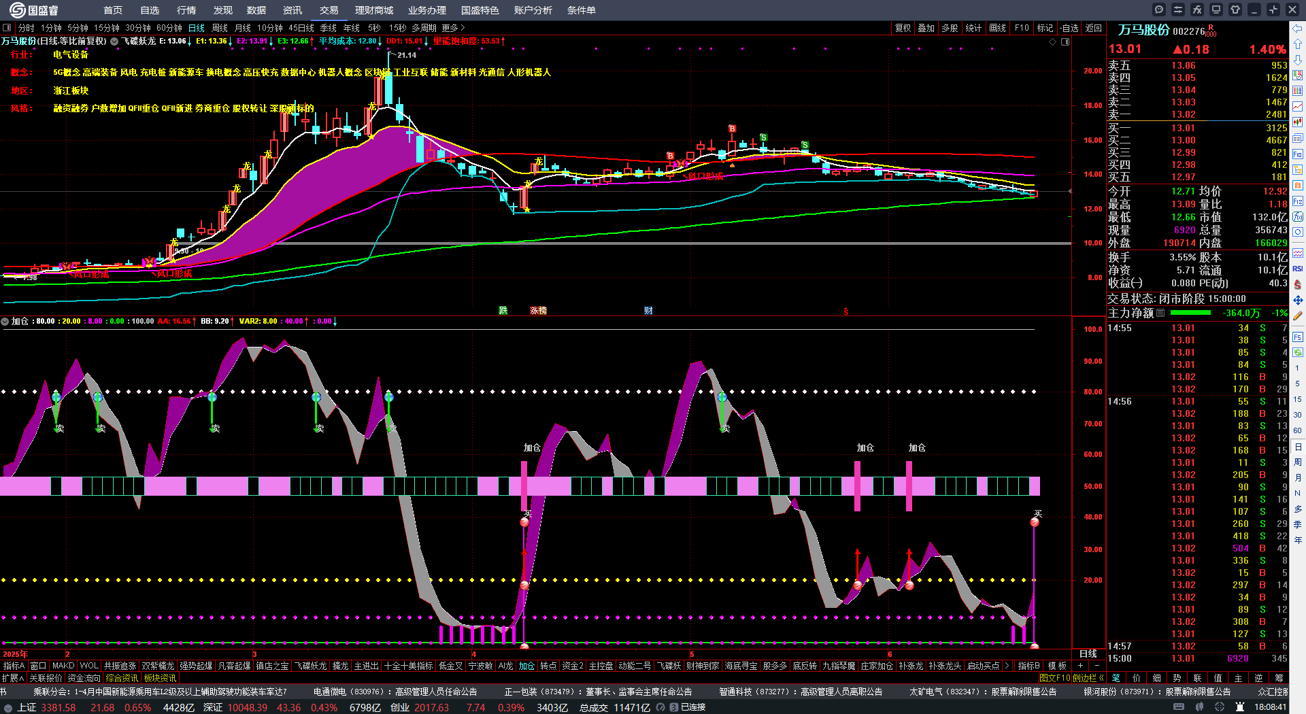Click the F5 icon in right sidebar
The image size is (1306, 714).
pyautogui.click(x=1298, y=337)
